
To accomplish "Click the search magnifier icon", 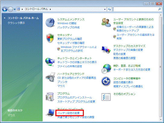I will (x=159, y=9).
